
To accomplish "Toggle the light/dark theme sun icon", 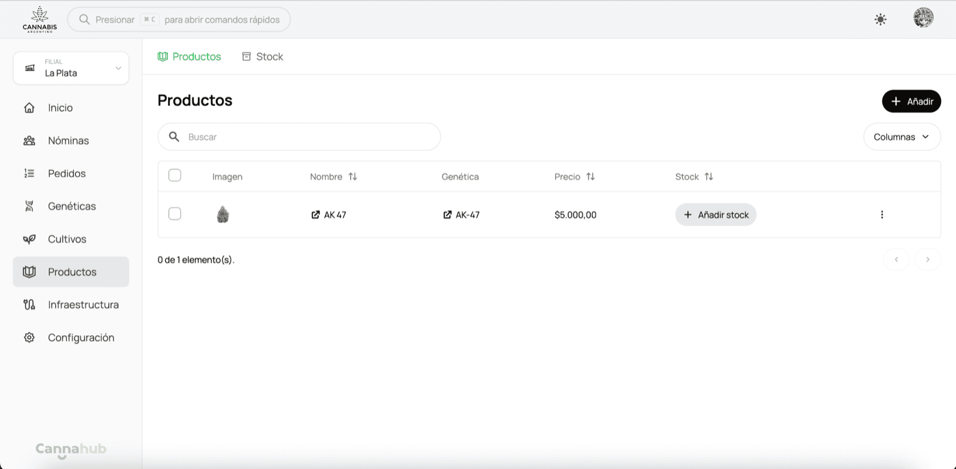I will [x=880, y=19].
